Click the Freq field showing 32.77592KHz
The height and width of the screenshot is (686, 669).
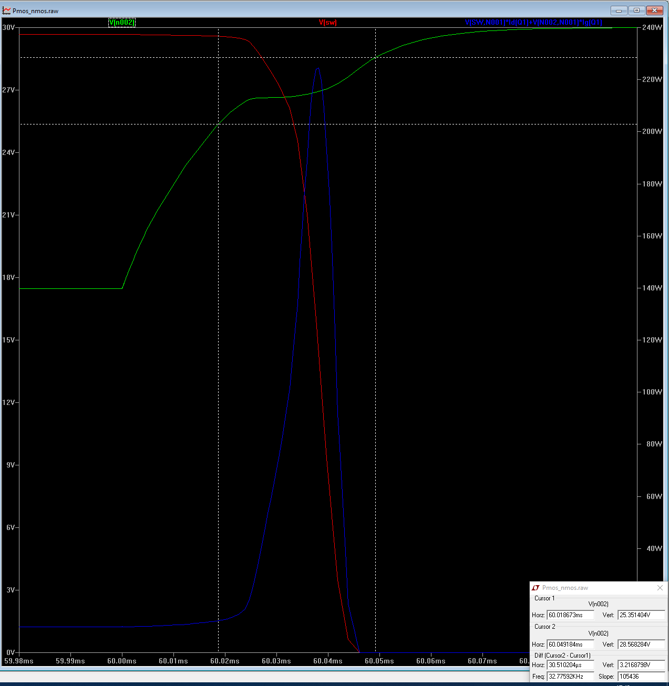click(570, 677)
